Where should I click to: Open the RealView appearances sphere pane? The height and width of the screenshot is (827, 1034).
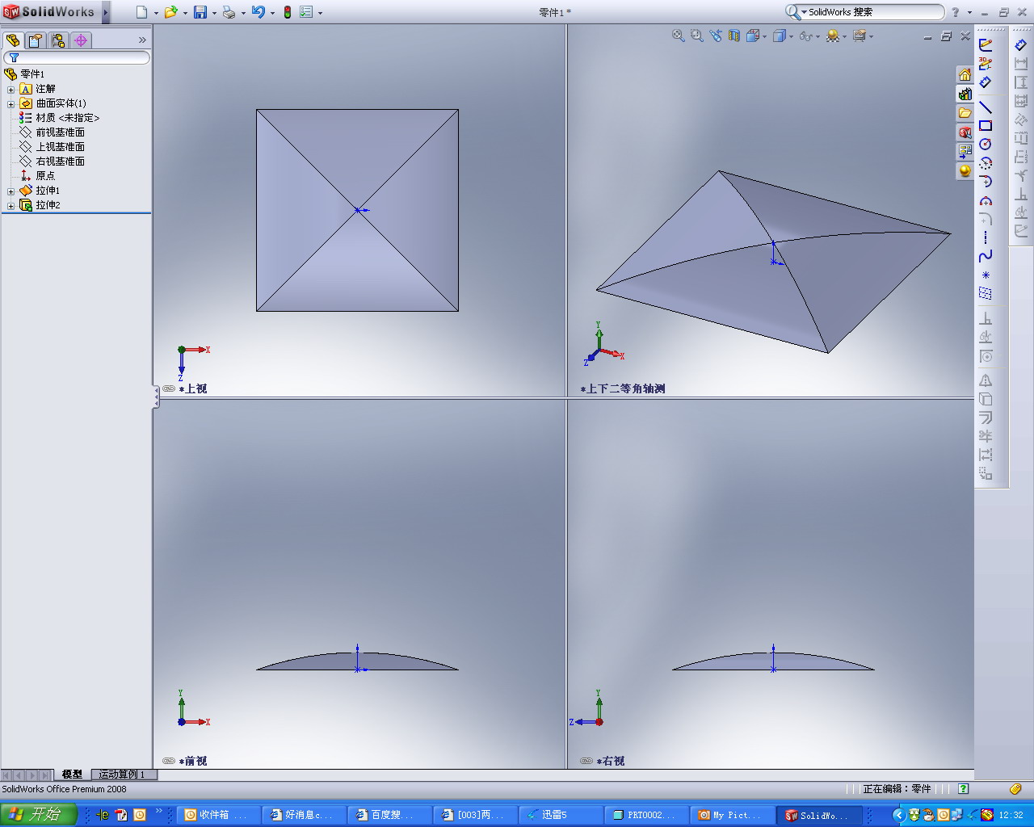pos(965,171)
